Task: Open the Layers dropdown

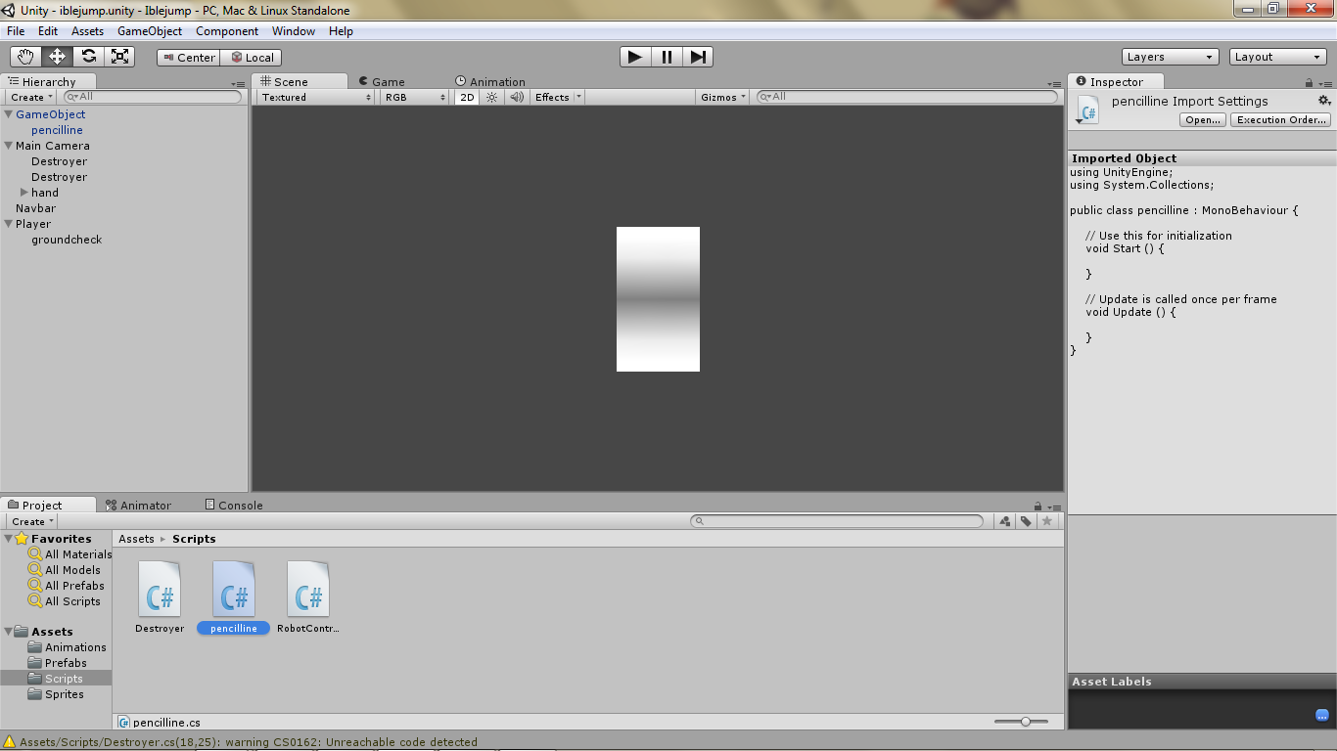Action: click(x=1169, y=57)
